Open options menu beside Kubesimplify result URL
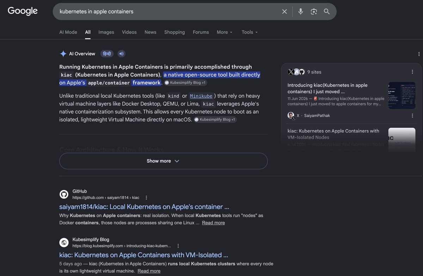Image resolution: width=423 pixels, height=276 pixels. [x=178, y=246]
